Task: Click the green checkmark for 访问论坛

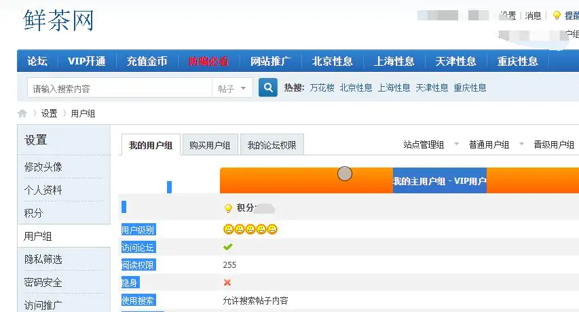Action: pos(228,247)
